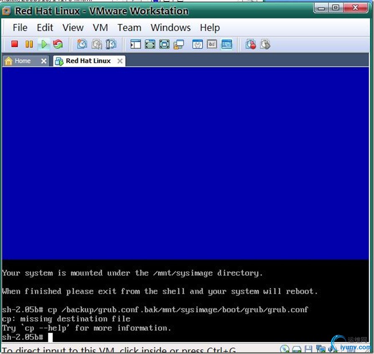The height and width of the screenshot is (354, 374).
Task: Click the hard disk status icon
Action: (x=296, y=349)
